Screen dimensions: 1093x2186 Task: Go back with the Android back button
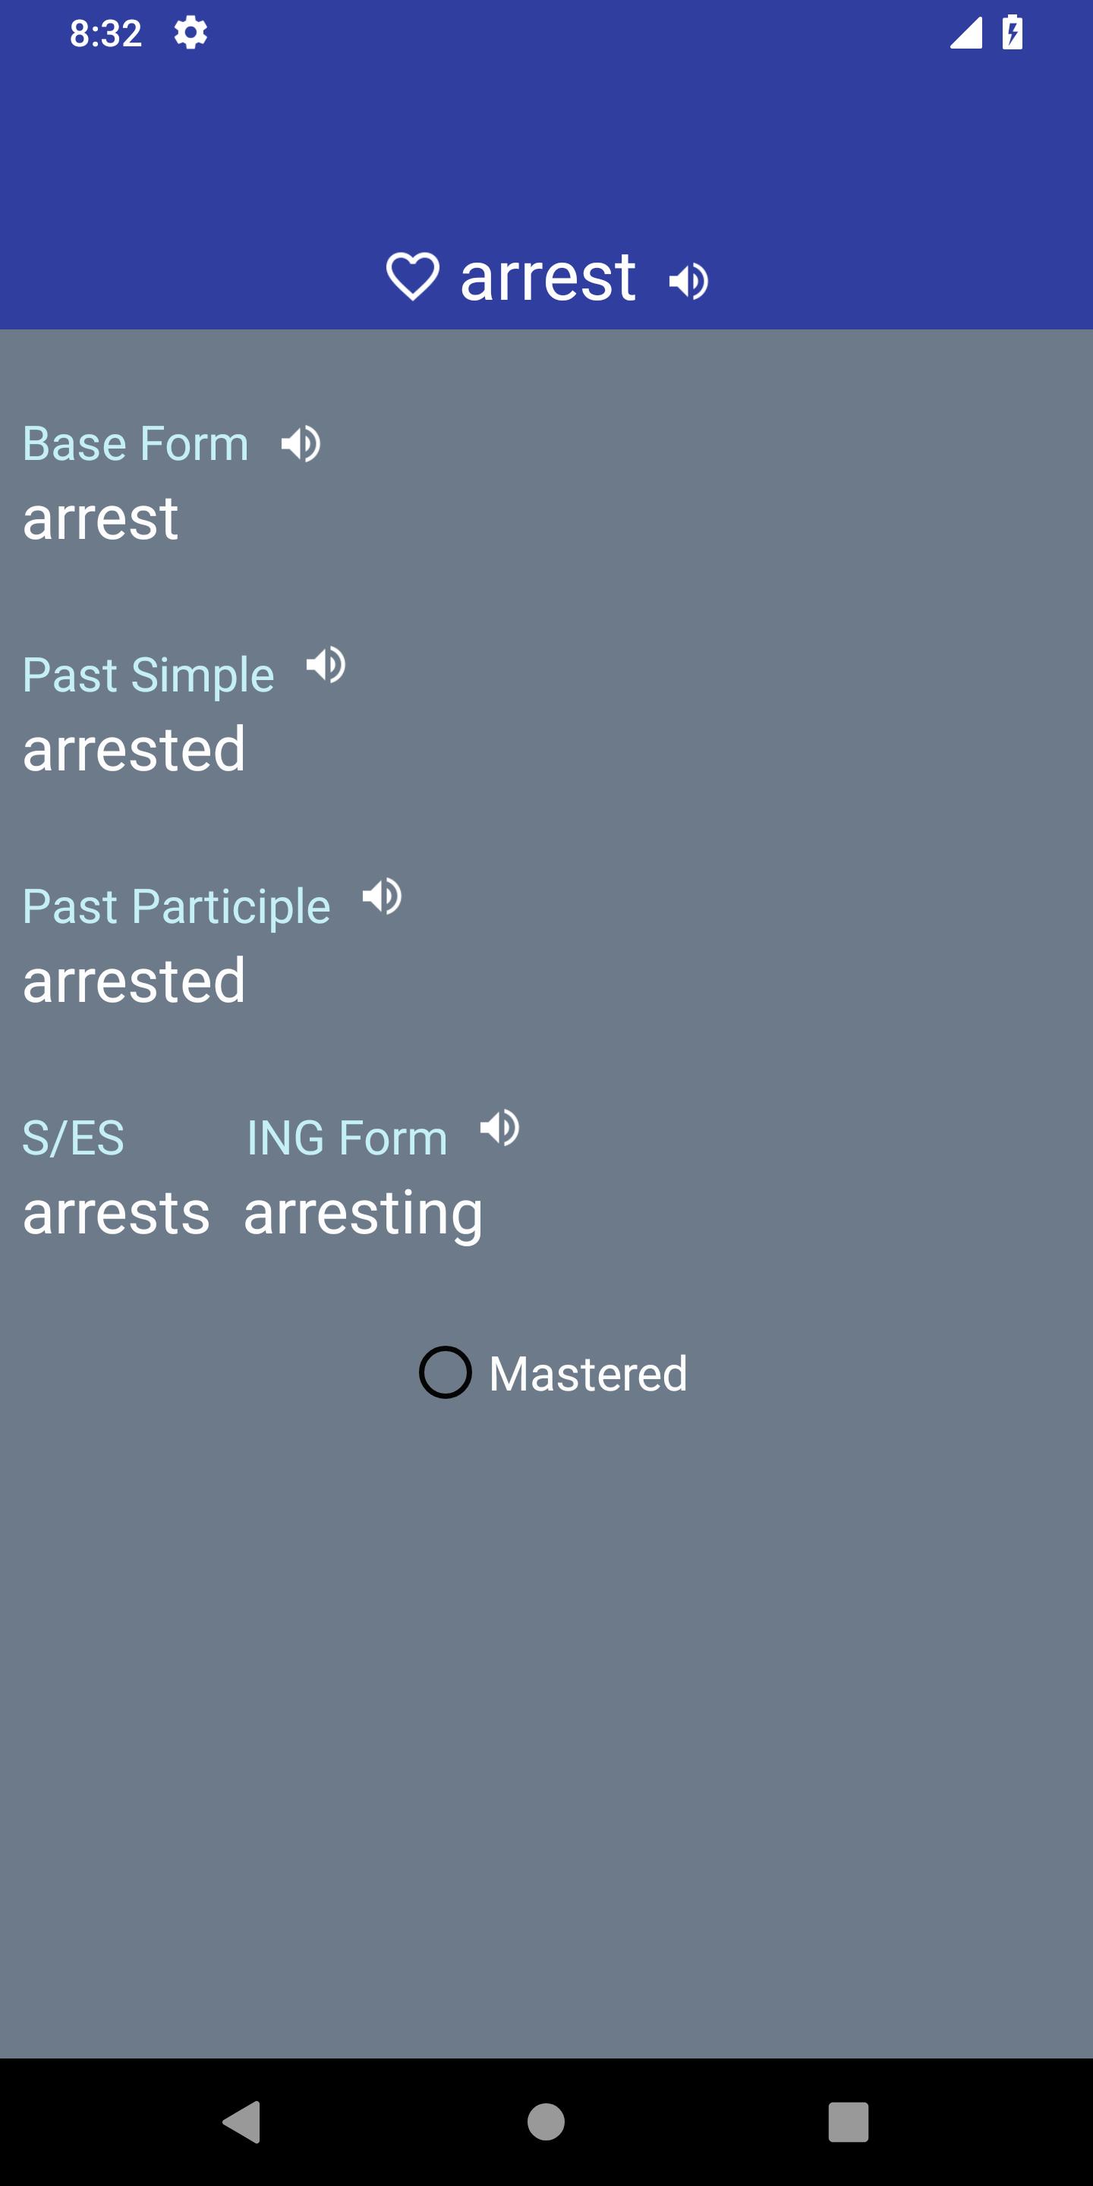241,2122
